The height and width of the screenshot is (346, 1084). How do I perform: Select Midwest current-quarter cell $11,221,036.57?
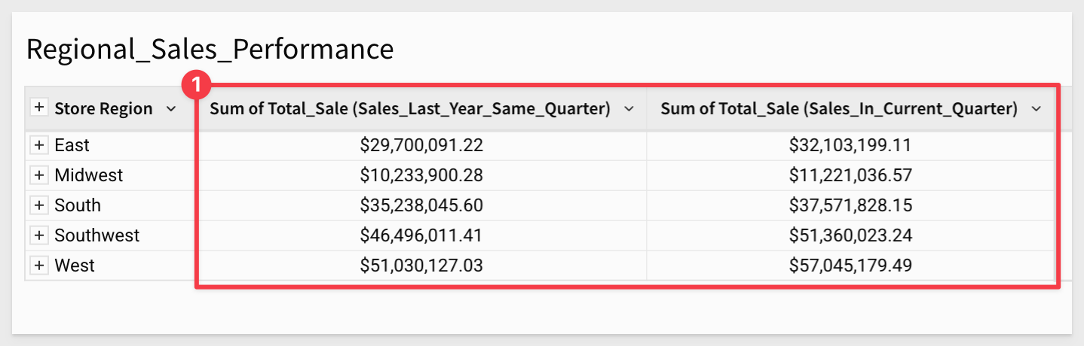[x=850, y=175]
